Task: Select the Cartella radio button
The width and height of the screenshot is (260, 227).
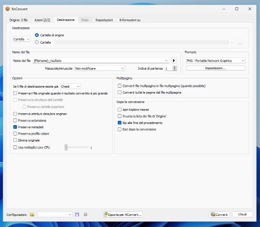Action: click(37, 42)
